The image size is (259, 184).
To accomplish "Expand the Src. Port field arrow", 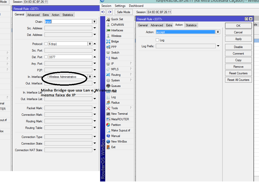I will coord(95,50).
